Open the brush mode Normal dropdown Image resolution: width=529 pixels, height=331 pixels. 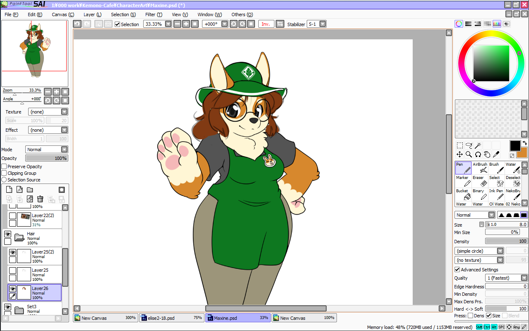(x=491, y=215)
